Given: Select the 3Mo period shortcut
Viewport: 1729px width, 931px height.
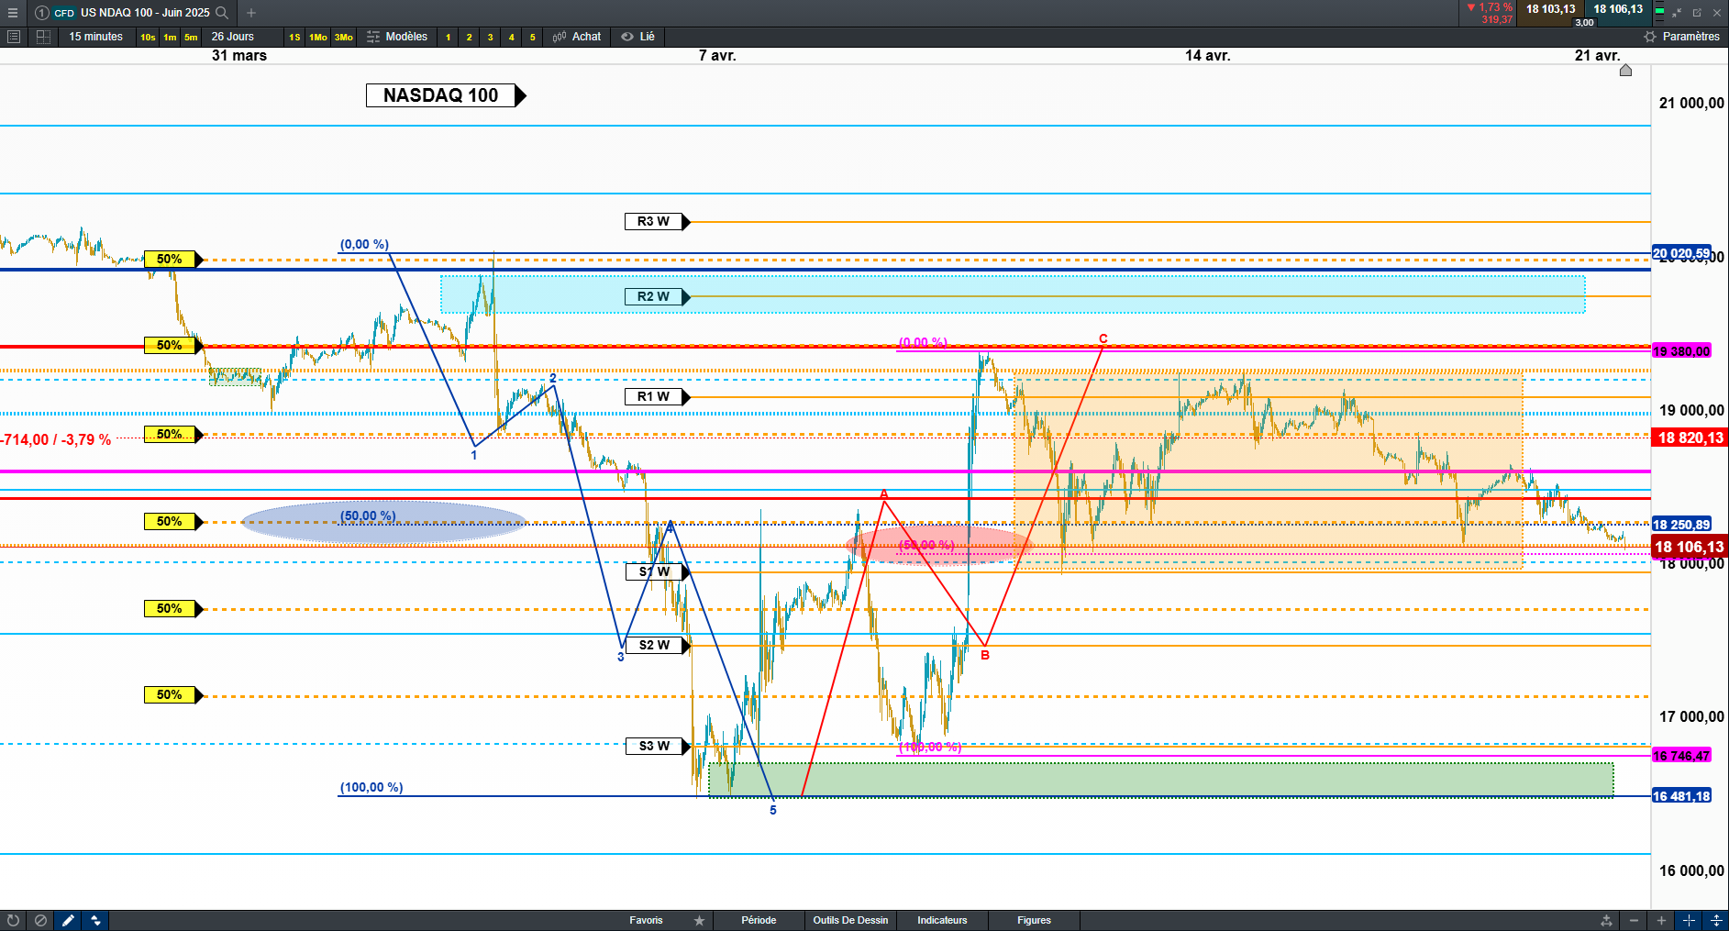Looking at the screenshot, I should (x=343, y=38).
